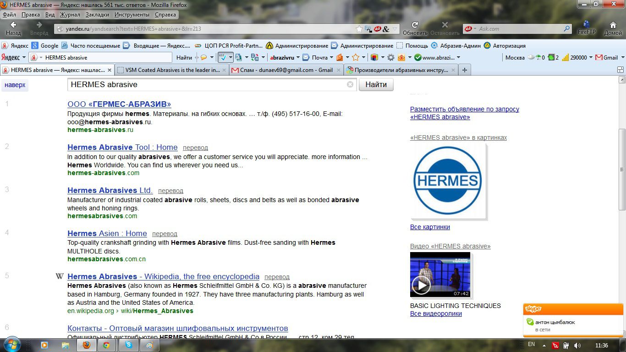Open the Журнал menu

[x=70, y=14]
